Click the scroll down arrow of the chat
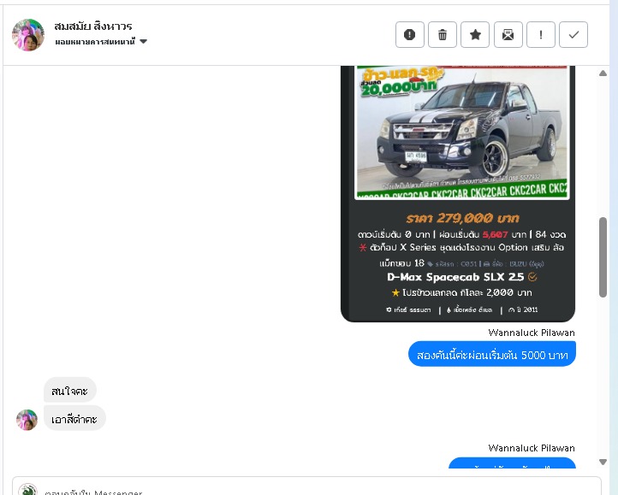 603,462
